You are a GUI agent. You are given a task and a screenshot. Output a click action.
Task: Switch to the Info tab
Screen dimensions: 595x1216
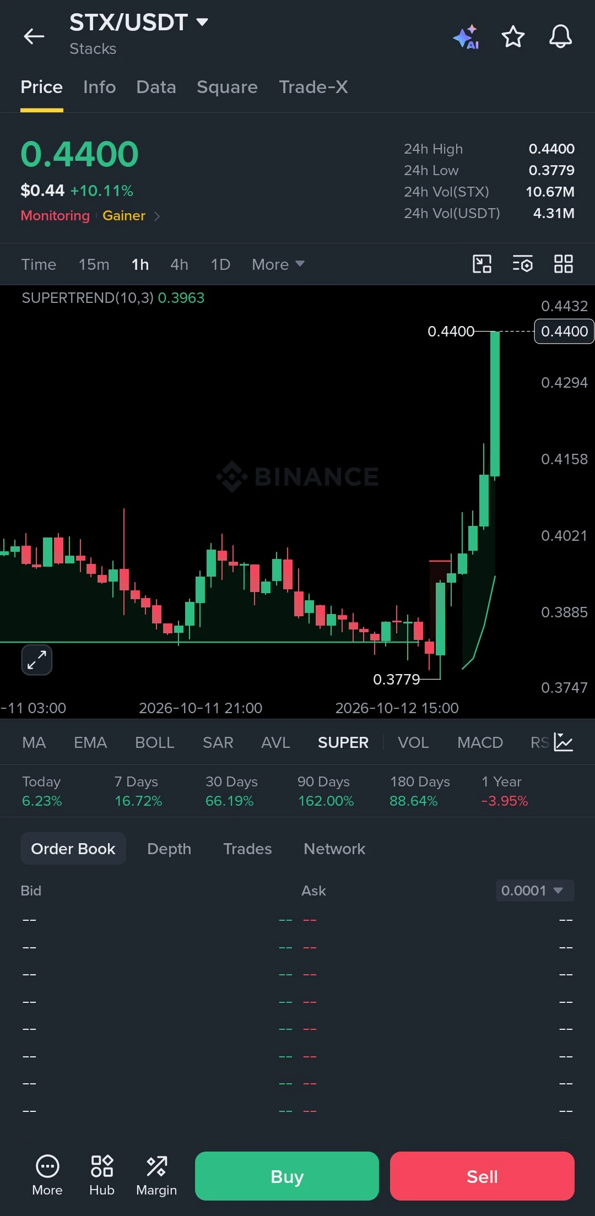(100, 87)
